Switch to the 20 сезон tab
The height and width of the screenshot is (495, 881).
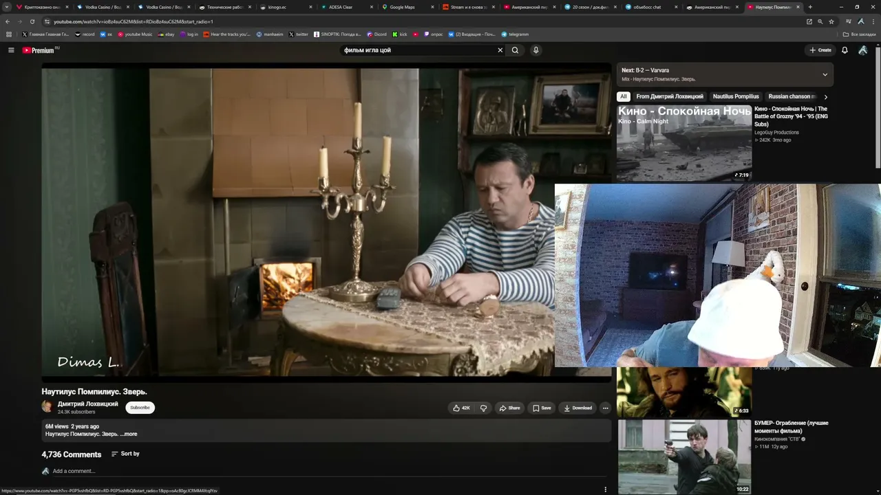coord(591,7)
